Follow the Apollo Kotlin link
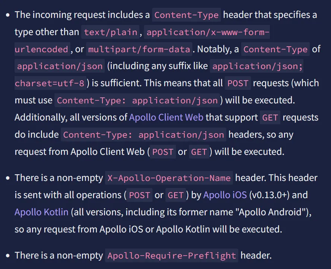This screenshot has height=269, width=331. pyautogui.click(x=41, y=212)
